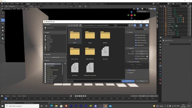This screenshot has height=108, width=192.
Task: Open the Modifier properties wrench tab
Action: (x=160, y=66)
